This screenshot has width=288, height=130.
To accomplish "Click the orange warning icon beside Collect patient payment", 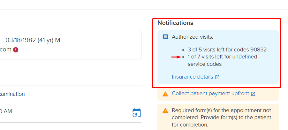I will point(165,94).
